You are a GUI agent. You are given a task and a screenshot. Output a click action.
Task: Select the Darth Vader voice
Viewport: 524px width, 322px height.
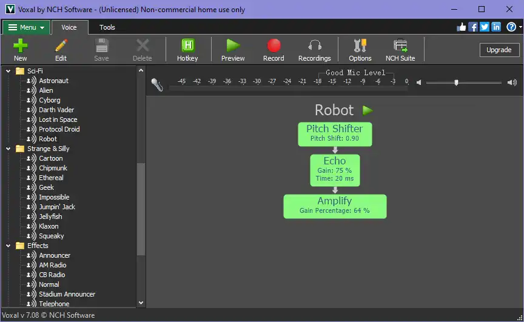click(56, 110)
